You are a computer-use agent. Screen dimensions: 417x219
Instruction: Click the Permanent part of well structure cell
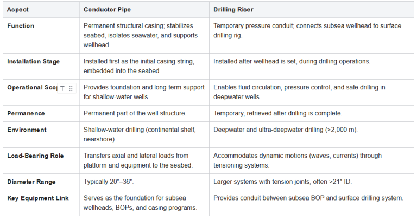tap(135, 113)
